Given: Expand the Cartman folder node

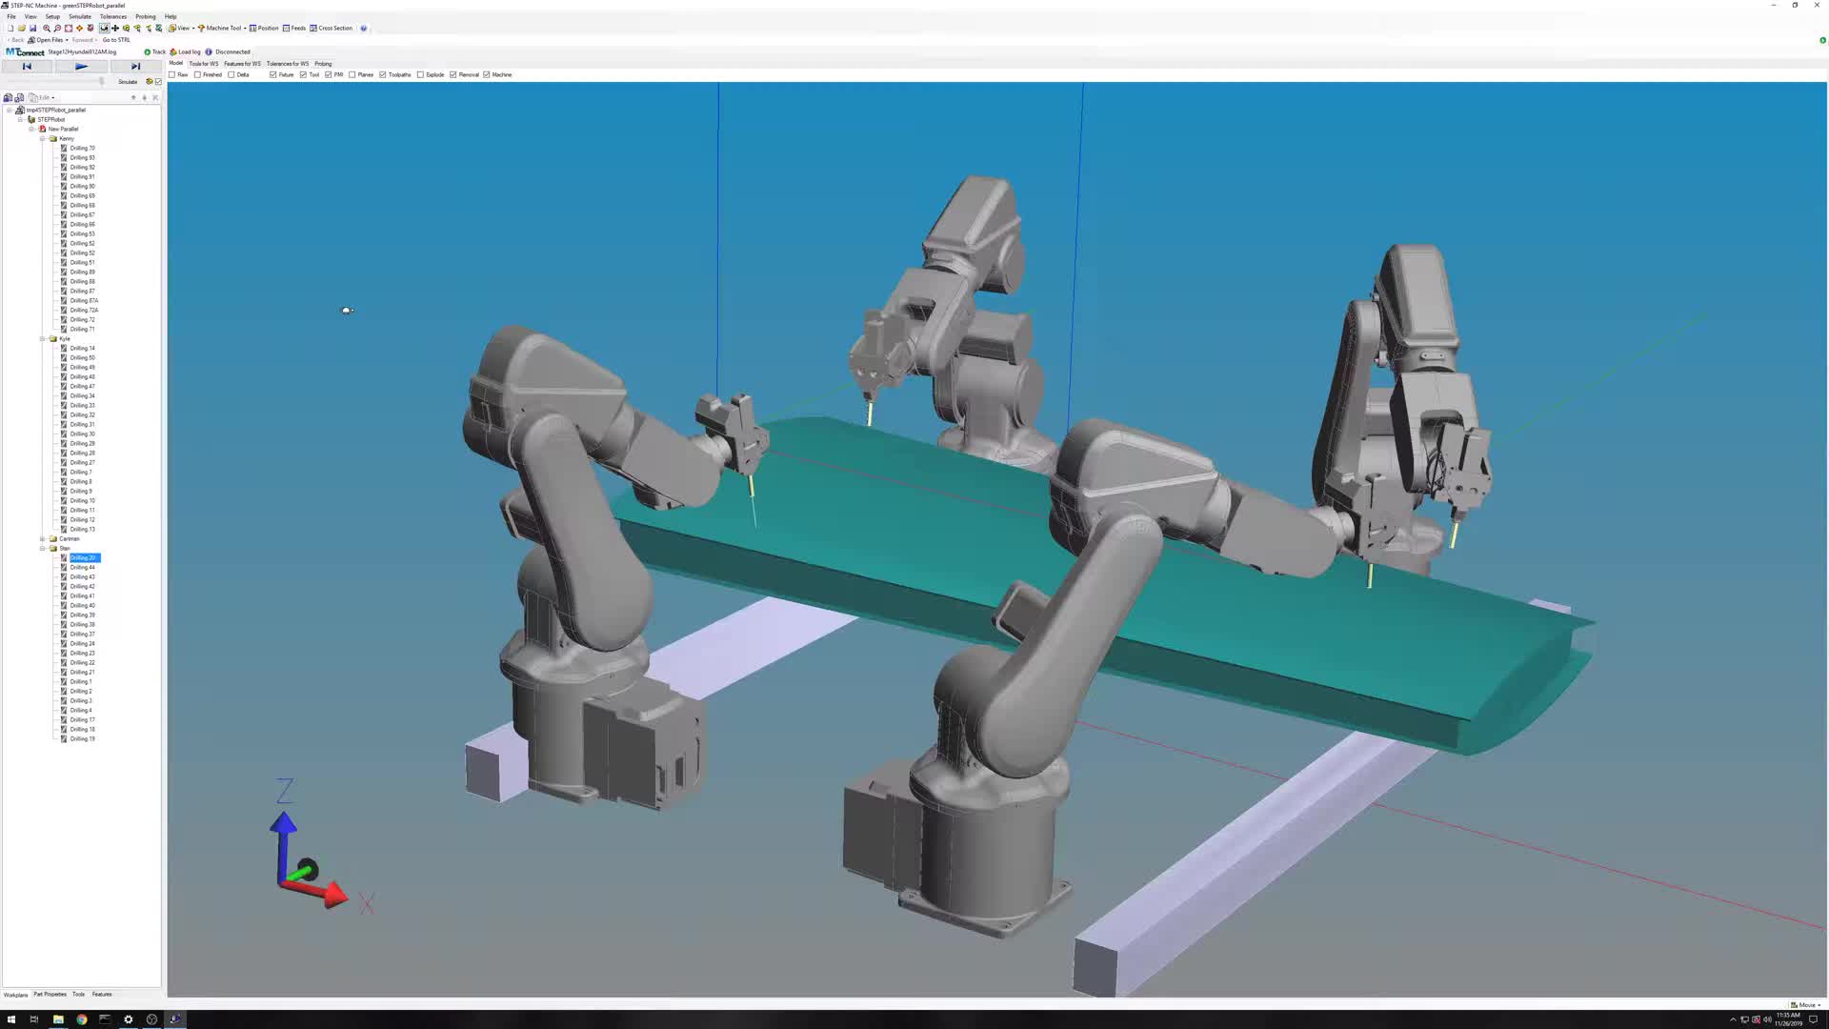Looking at the screenshot, I should [43, 538].
